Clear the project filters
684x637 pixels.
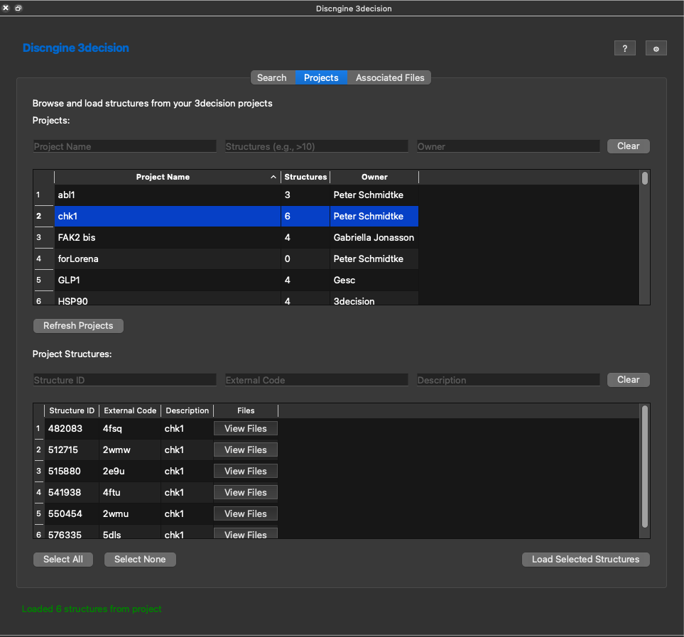pyautogui.click(x=628, y=146)
